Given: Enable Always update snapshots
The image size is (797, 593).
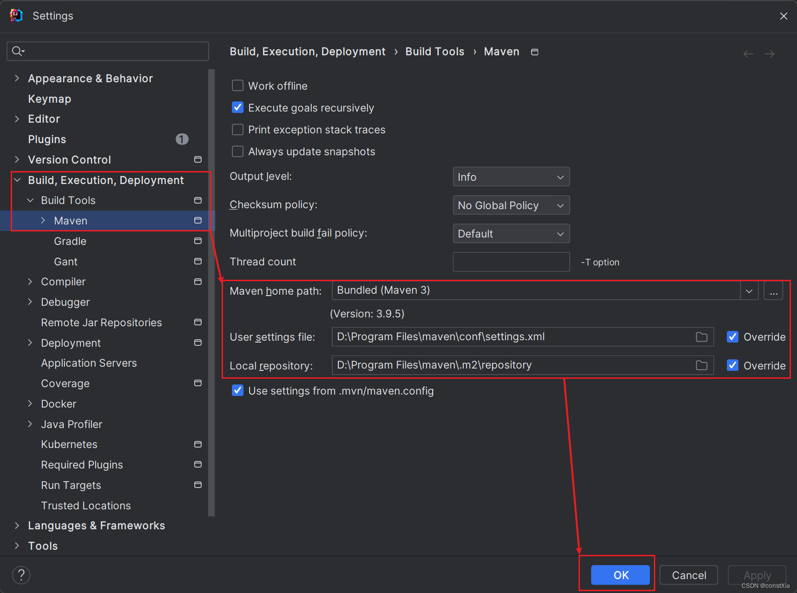Looking at the screenshot, I should 237,151.
